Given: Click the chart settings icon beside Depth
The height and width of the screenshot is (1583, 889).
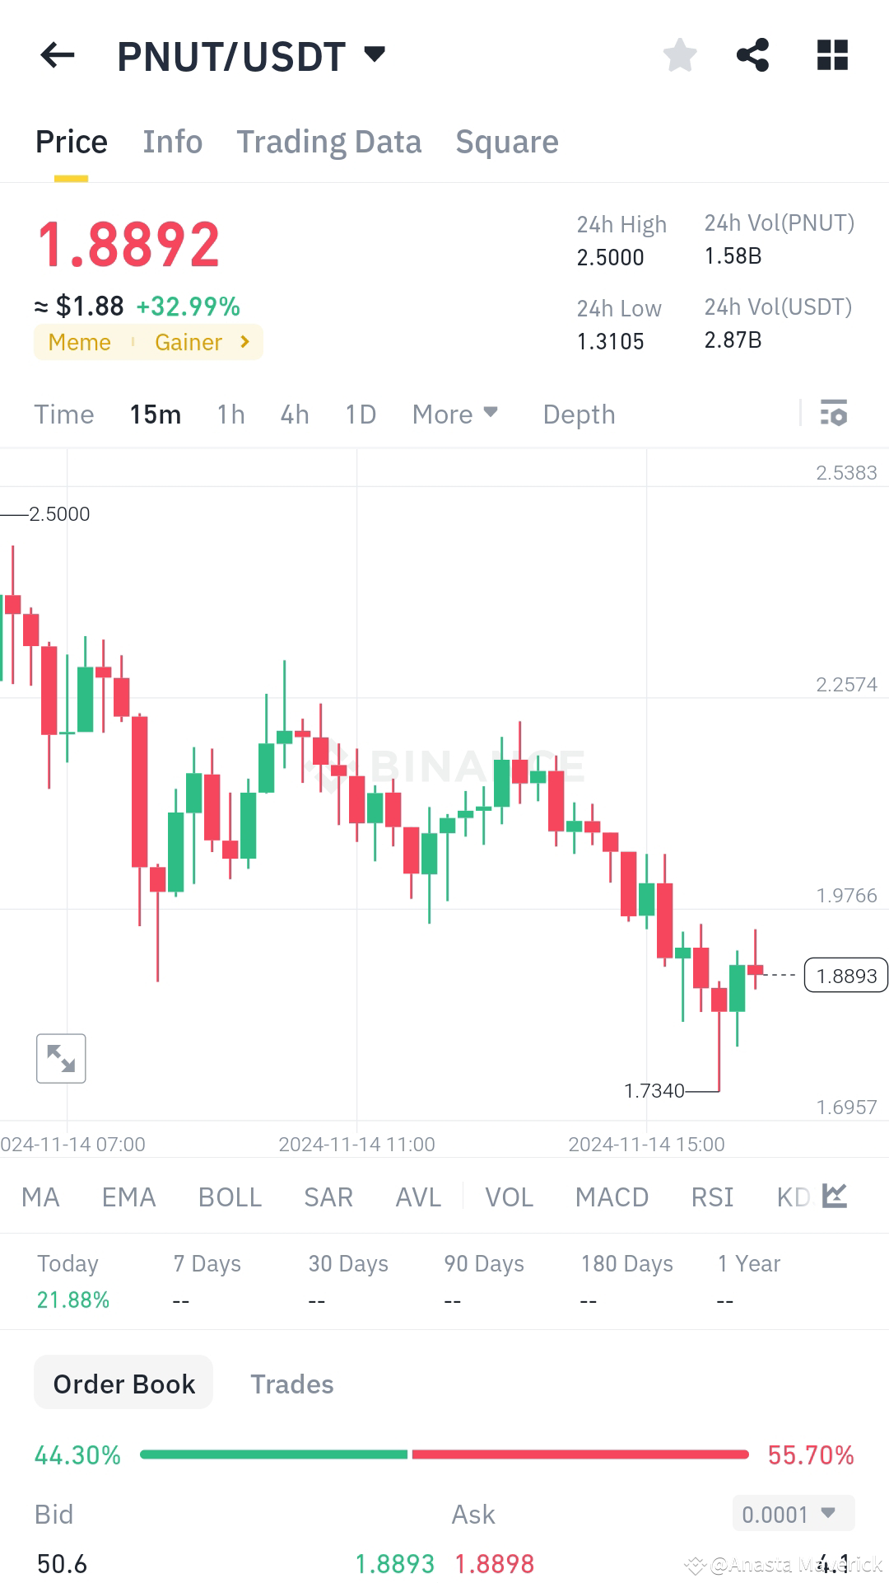Looking at the screenshot, I should click(x=834, y=414).
